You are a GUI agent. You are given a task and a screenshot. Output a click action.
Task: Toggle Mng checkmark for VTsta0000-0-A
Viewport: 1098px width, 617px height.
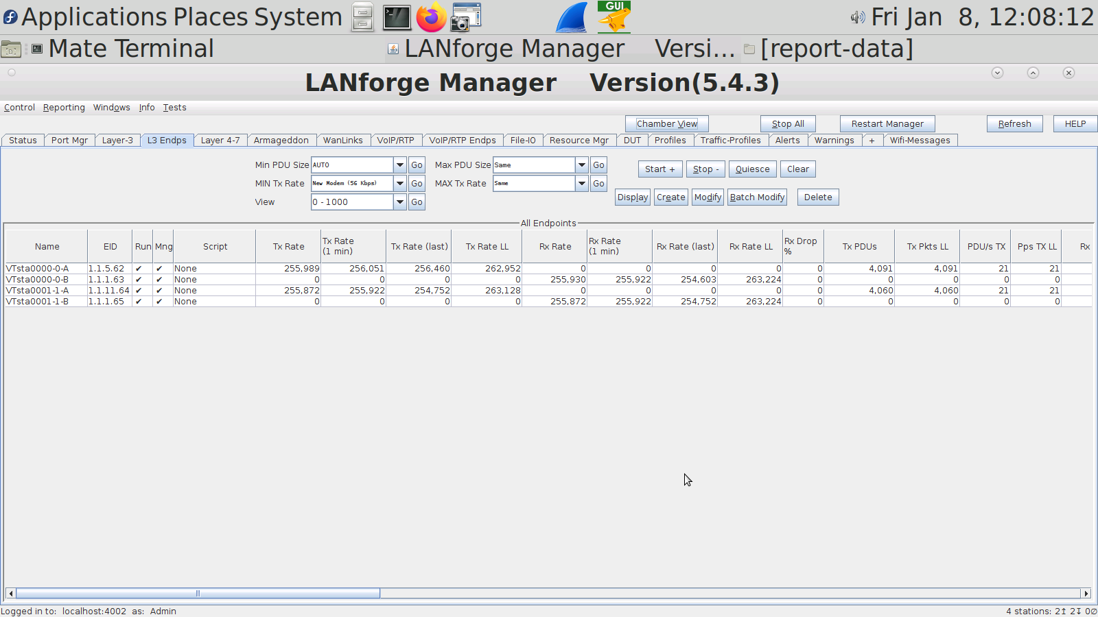coord(159,269)
